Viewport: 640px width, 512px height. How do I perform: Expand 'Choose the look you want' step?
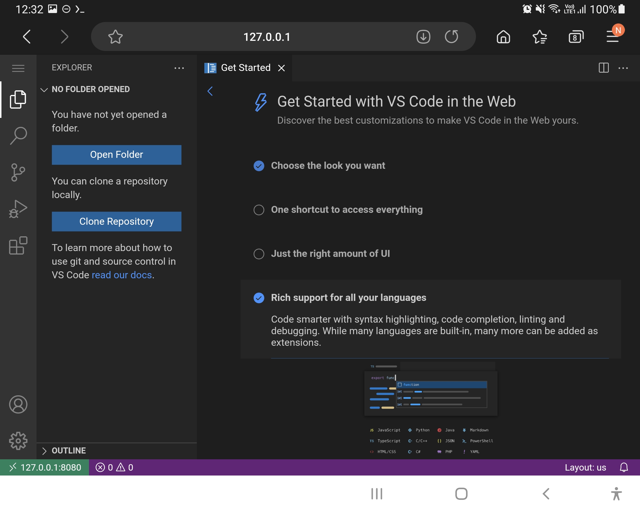(328, 166)
